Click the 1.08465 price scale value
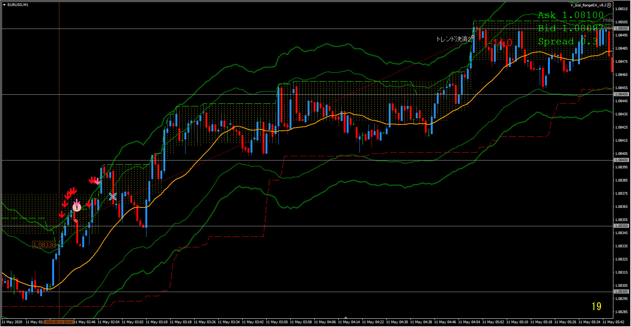631x327 pixels. pos(622,75)
